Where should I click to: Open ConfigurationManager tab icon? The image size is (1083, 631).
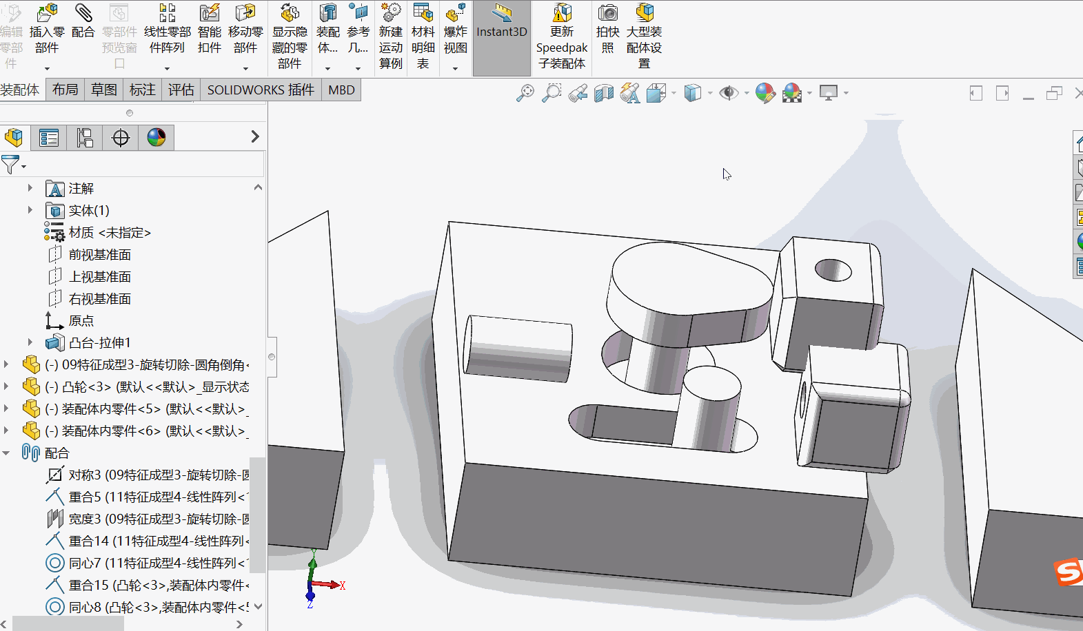coord(85,138)
